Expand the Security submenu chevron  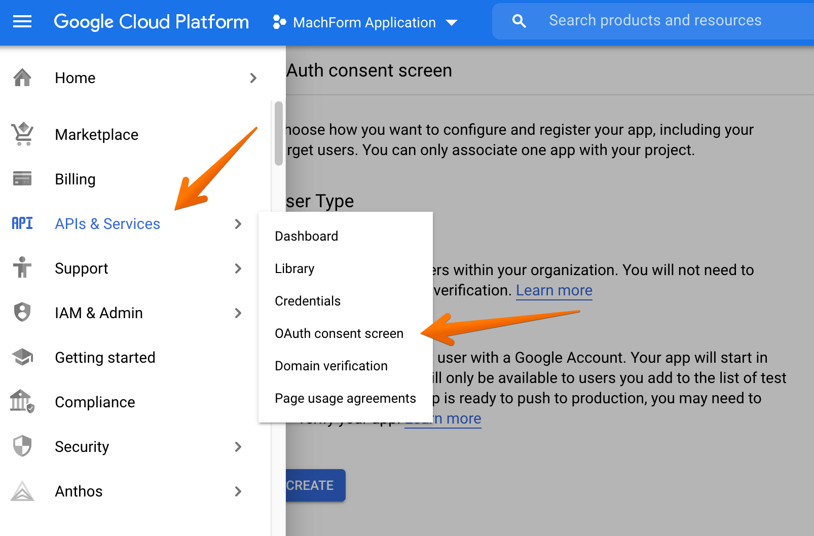[238, 446]
